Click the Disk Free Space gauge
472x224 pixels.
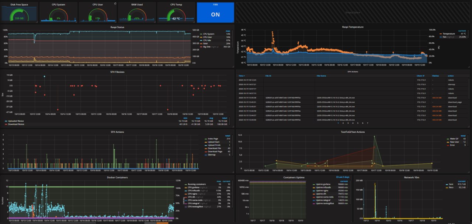pyautogui.click(x=19, y=15)
